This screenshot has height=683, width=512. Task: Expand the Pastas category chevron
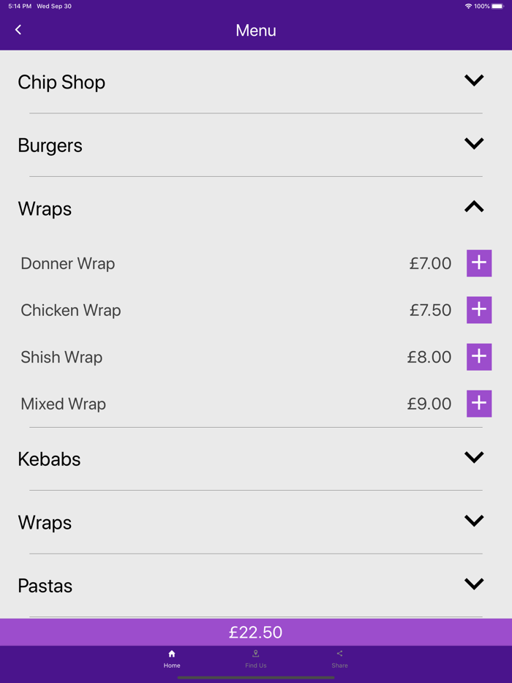474,584
